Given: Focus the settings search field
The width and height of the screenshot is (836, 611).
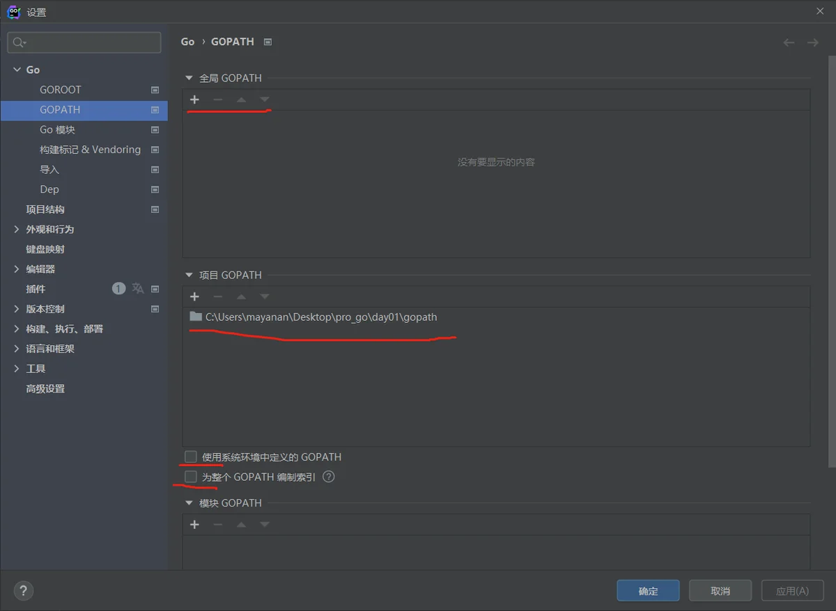Looking at the screenshot, I should [x=91, y=42].
